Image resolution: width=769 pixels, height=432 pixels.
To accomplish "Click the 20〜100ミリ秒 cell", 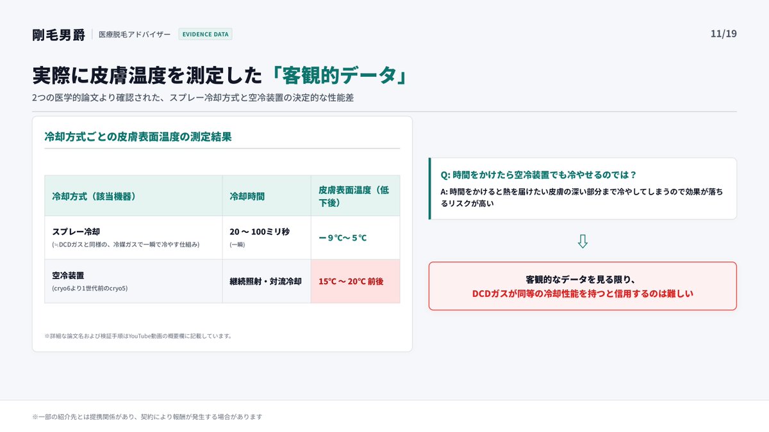I will click(260, 232).
